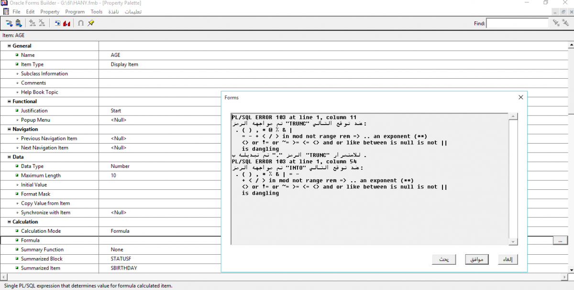574x290 pixels.
Task: Click the Property Class toolbar icon
Action: 57,23
